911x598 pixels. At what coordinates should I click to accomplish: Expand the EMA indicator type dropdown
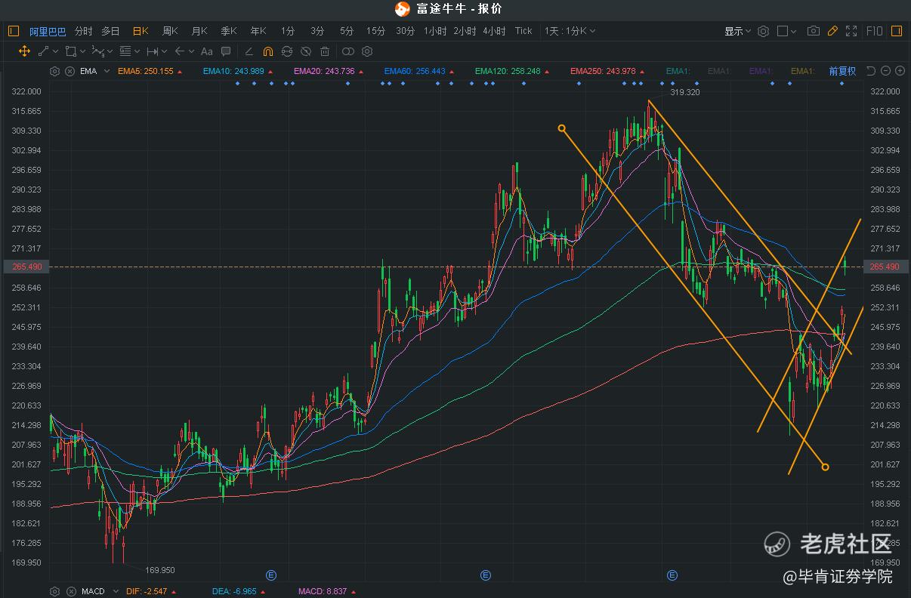(x=107, y=71)
